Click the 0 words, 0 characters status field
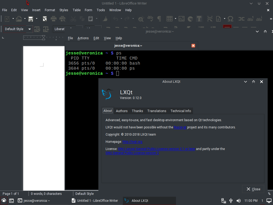Viewport: 273px width, 205px height. pyautogui.click(x=46, y=194)
